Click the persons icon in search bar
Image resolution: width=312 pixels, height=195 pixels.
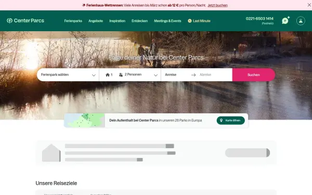click(x=121, y=74)
